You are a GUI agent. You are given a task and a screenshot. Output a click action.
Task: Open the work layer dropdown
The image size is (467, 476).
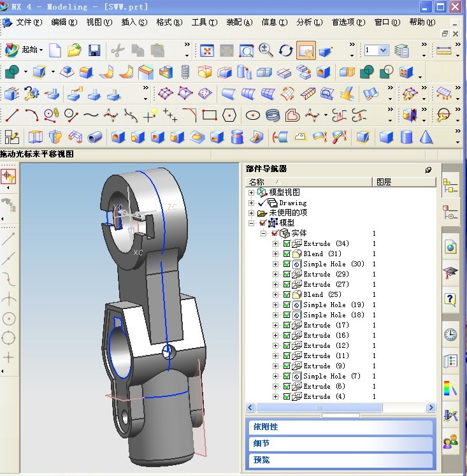coord(384,50)
